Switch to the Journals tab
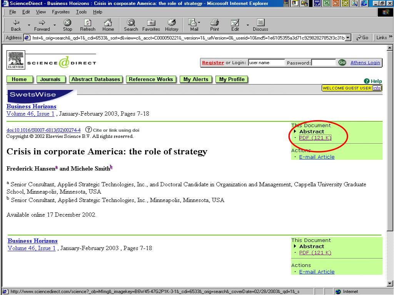The height and width of the screenshot is (295, 394). pyautogui.click(x=51, y=79)
